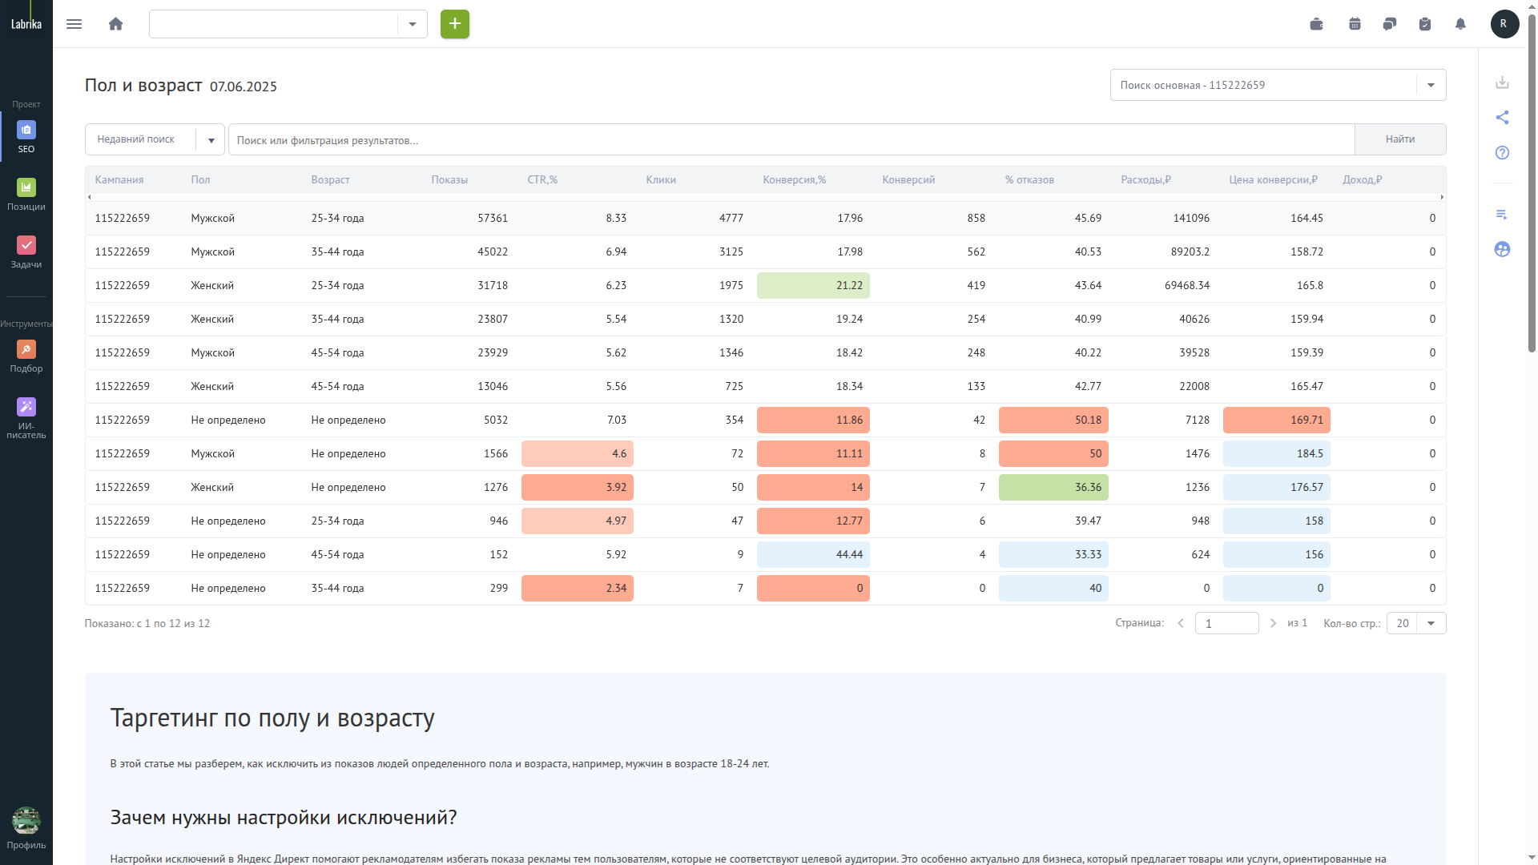Click the table horizontal scrollbar right arrow

1442,197
